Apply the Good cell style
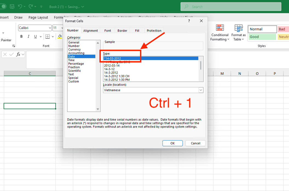 coord(262,37)
